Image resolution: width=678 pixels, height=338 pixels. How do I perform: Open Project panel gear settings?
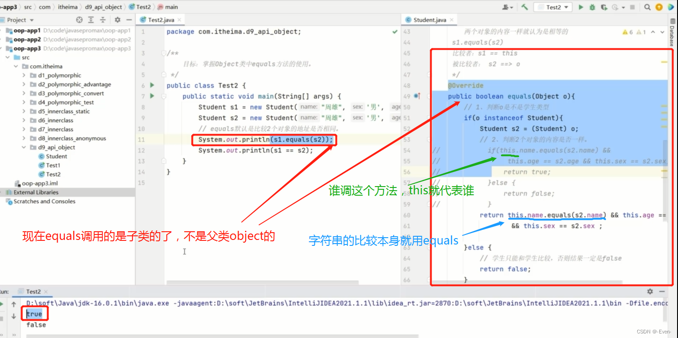117,20
